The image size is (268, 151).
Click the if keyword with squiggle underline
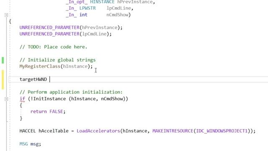click(x=22, y=99)
